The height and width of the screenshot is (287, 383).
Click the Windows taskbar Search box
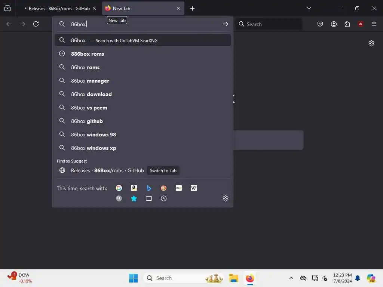click(x=184, y=278)
